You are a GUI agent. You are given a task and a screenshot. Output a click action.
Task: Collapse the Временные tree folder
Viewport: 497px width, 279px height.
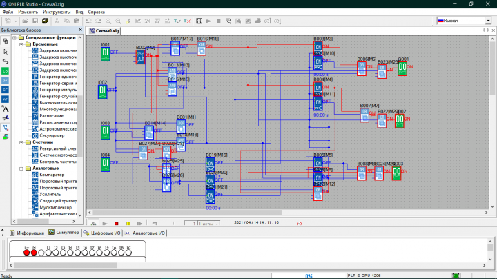tap(20, 44)
